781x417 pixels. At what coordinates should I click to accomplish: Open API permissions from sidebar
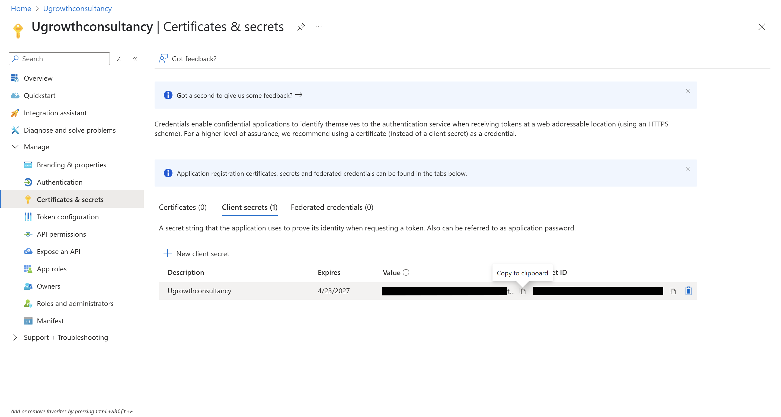[61, 234]
